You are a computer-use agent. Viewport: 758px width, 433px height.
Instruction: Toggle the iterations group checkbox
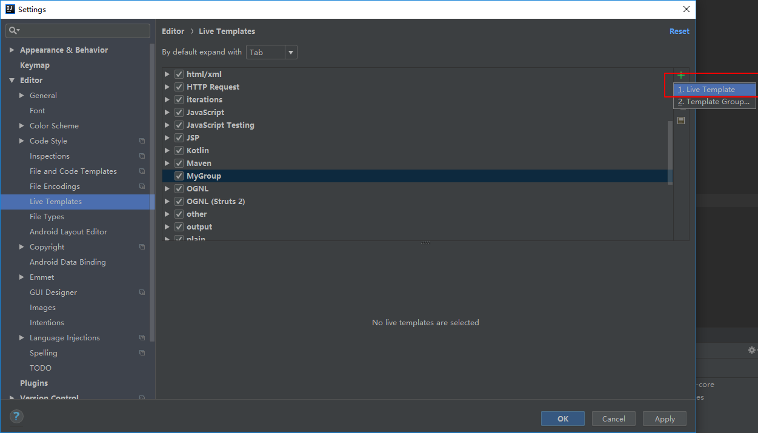[x=179, y=99]
